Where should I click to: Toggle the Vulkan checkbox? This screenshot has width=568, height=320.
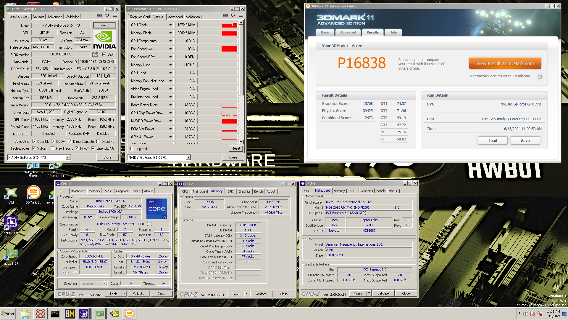[34, 148]
